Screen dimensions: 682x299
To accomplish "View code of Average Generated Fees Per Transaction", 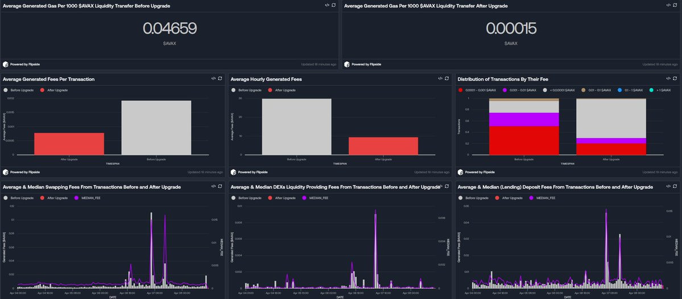I will (x=213, y=78).
